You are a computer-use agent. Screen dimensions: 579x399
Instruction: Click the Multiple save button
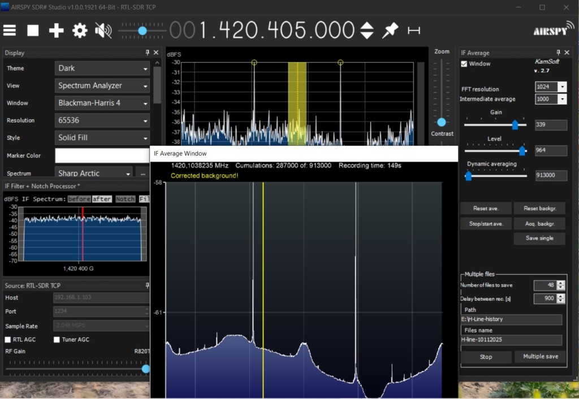coord(540,357)
